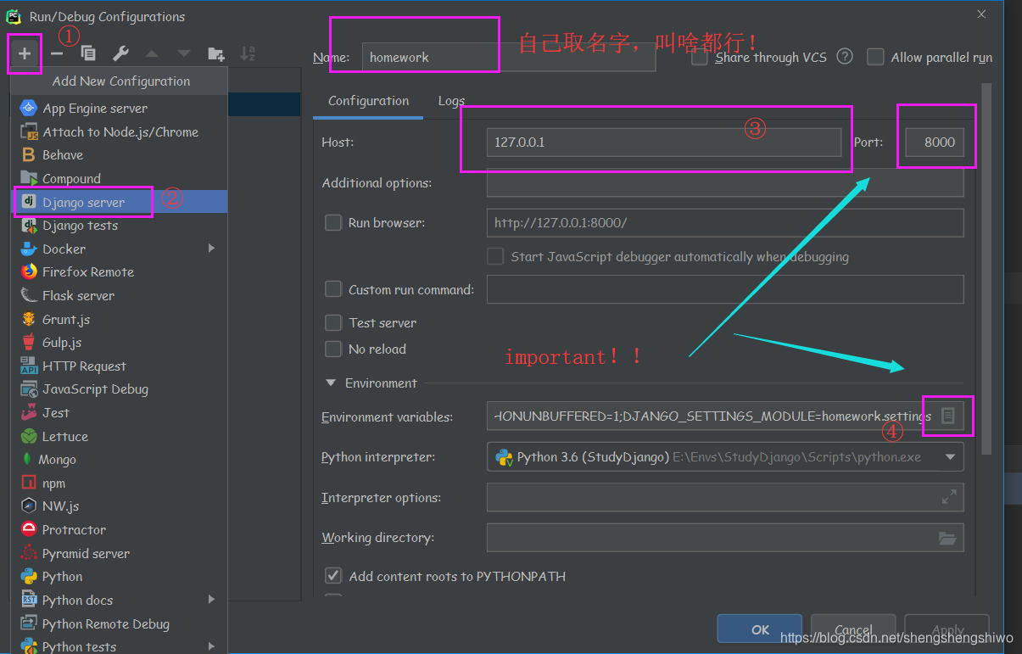The width and height of the screenshot is (1022, 654).
Task: Select Django tests in the list
Action: [119, 226]
